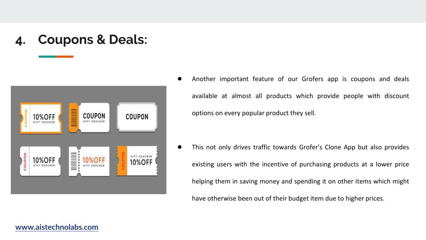Click the second bullet point marker
The width and height of the screenshot is (426, 240).
(180, 147)
